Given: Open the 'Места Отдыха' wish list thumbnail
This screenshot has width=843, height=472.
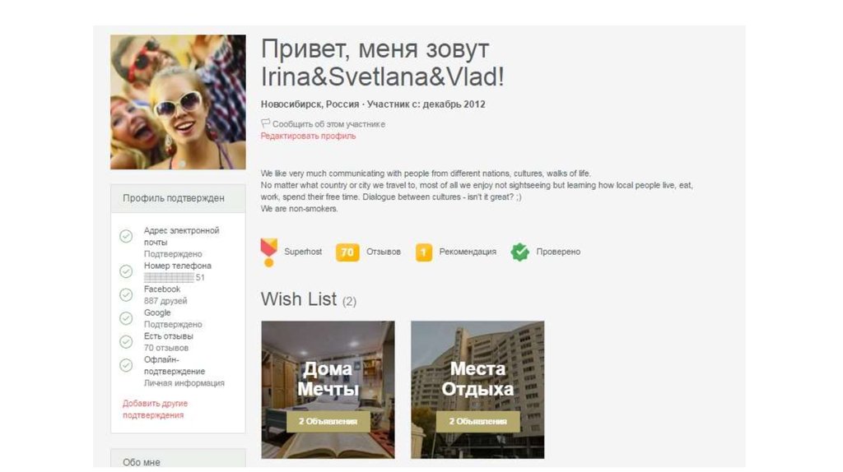Looking at the screenshot, I should (477, 390).
